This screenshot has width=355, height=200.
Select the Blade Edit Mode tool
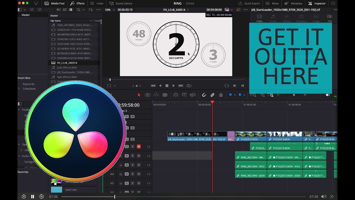tap(165, 95)
